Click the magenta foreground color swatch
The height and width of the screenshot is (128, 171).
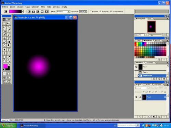[5, 66]
